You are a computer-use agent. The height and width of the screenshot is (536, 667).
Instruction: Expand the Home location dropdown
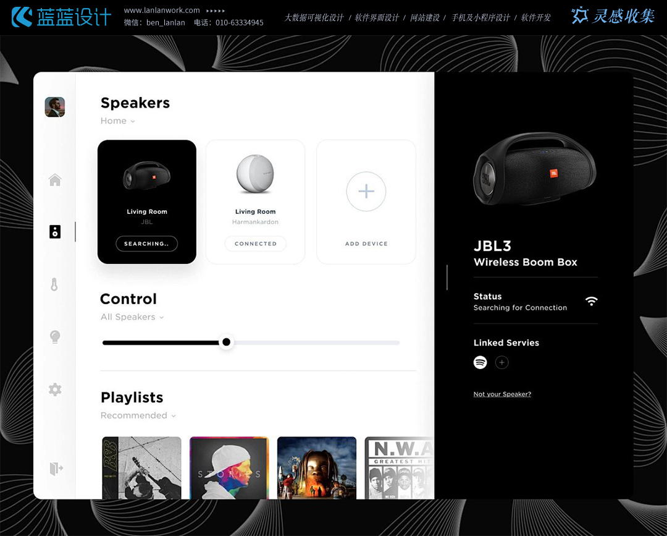tap(117, 121)
